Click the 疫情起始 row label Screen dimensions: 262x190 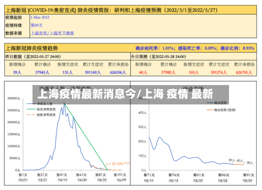pyautogui.click(x=14, y=17)
